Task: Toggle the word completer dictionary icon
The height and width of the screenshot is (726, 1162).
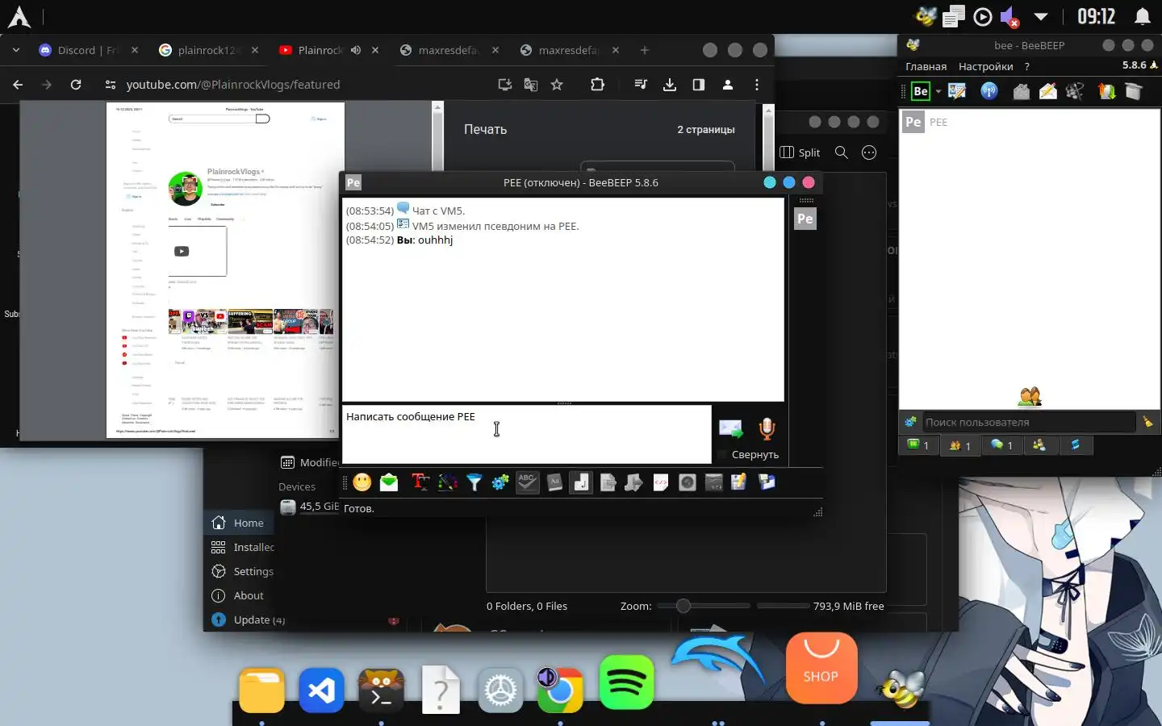Action: pos(554,482)
